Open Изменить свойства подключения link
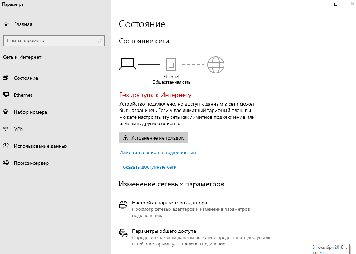 click(157, 152)
